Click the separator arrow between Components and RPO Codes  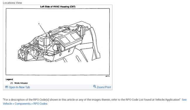pyautogui.click(x=32, y=104)
